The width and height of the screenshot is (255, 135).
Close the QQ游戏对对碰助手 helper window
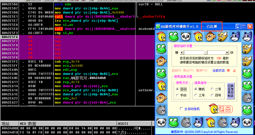coord(250,26)
